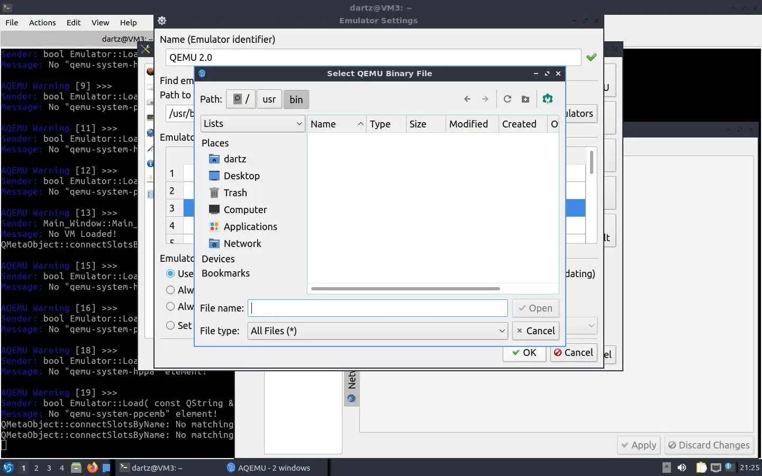Select the 'Set' radio button option

[170, 325]
